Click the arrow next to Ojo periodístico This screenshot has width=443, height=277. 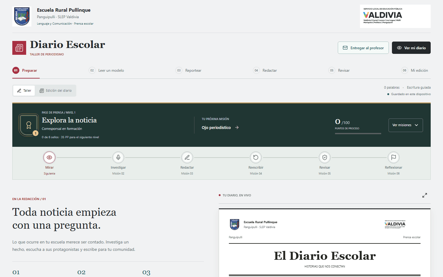237,127
